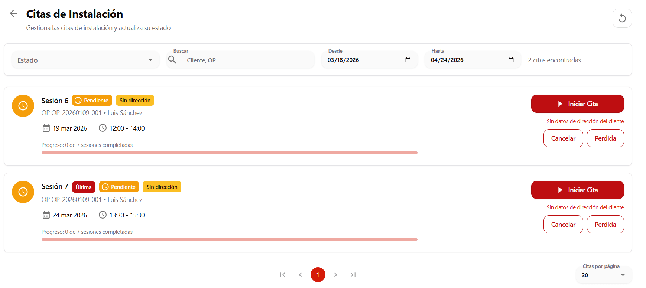Viewport: 646px width, 288px height.
Task: Click the refresh icon button
Action: (x=622, y=18)
